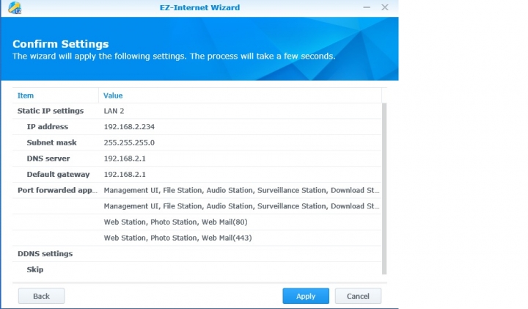Select the Skip row under DDNS

(197, 269)
